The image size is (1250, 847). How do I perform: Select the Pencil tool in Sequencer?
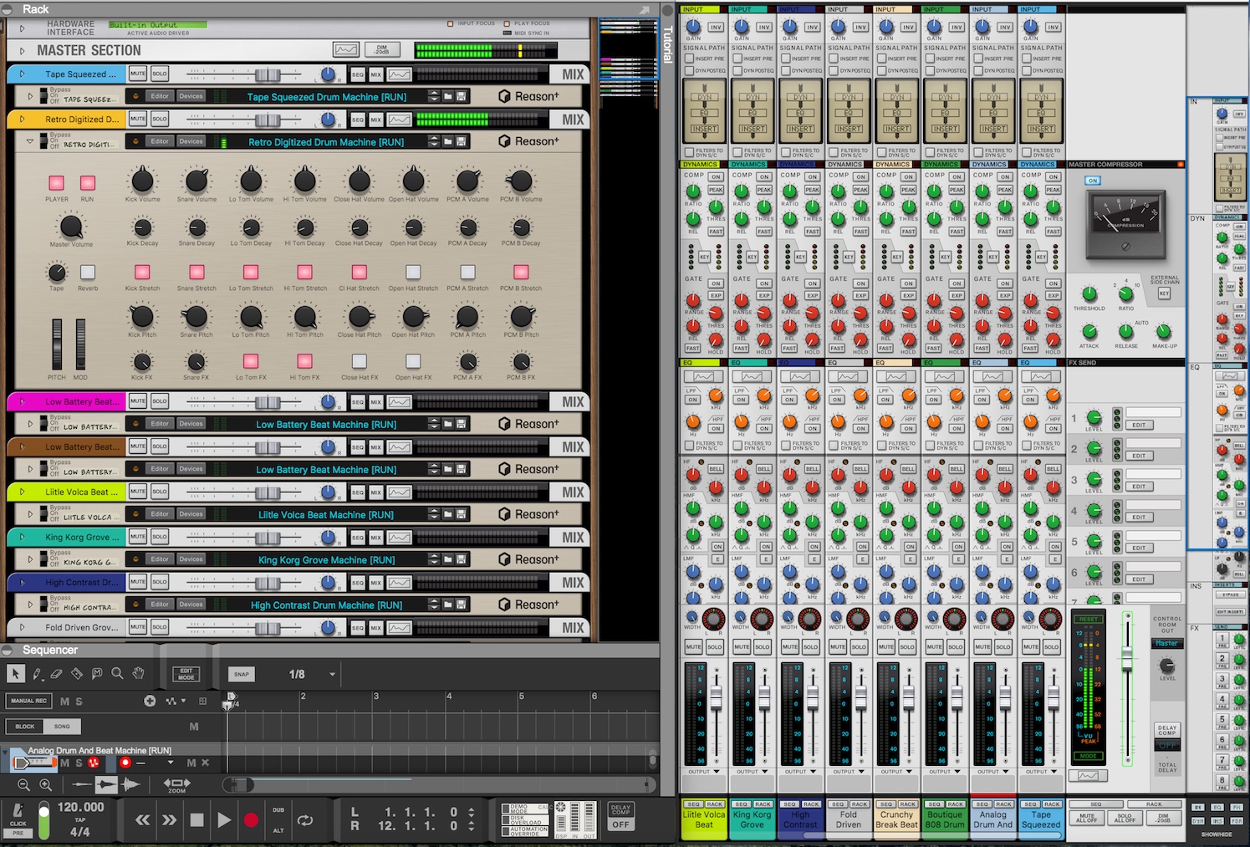tap(38, 673)
